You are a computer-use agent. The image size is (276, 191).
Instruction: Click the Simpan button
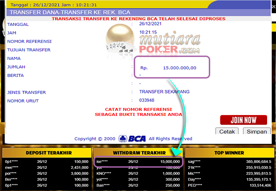click(256, 131)
